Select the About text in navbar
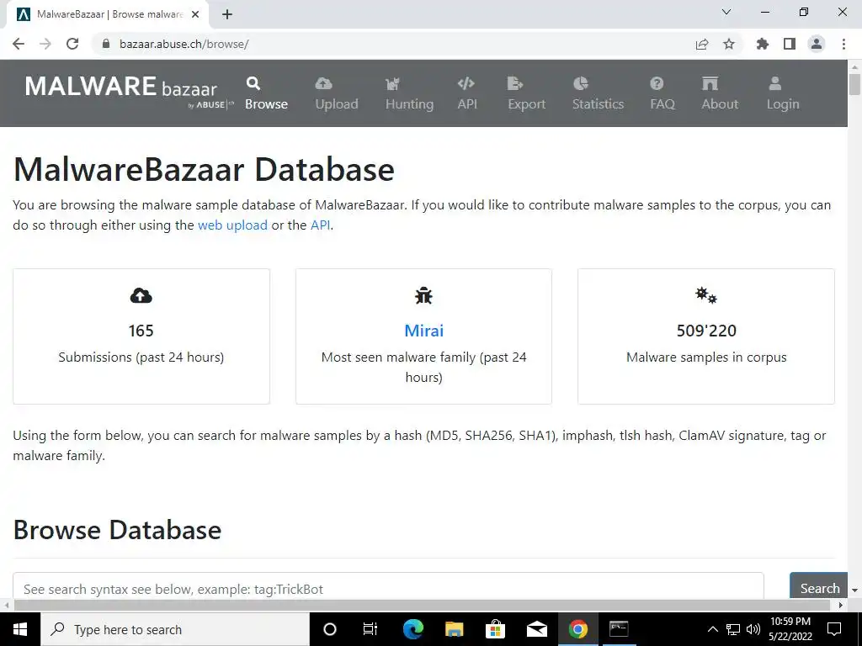The width and height of the screenshot is (862, 646). tap(720, 104)
